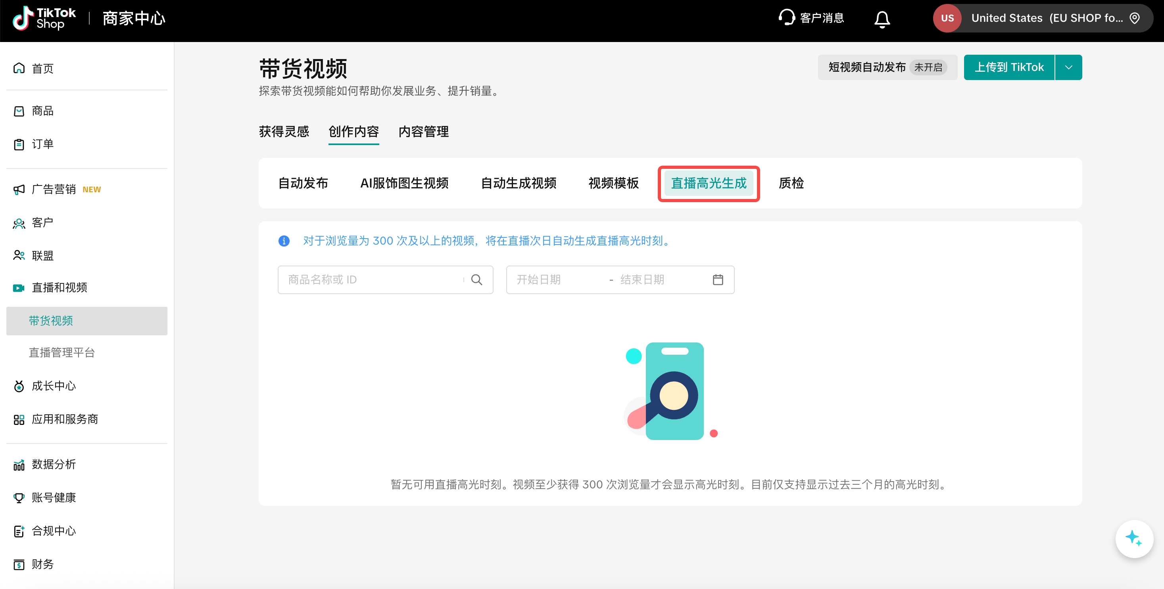Click the AI assistant sparkle button

[1133, 539]
